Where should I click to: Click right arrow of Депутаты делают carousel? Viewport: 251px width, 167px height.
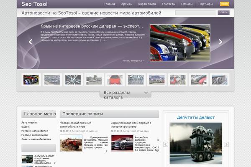point(226,144)
